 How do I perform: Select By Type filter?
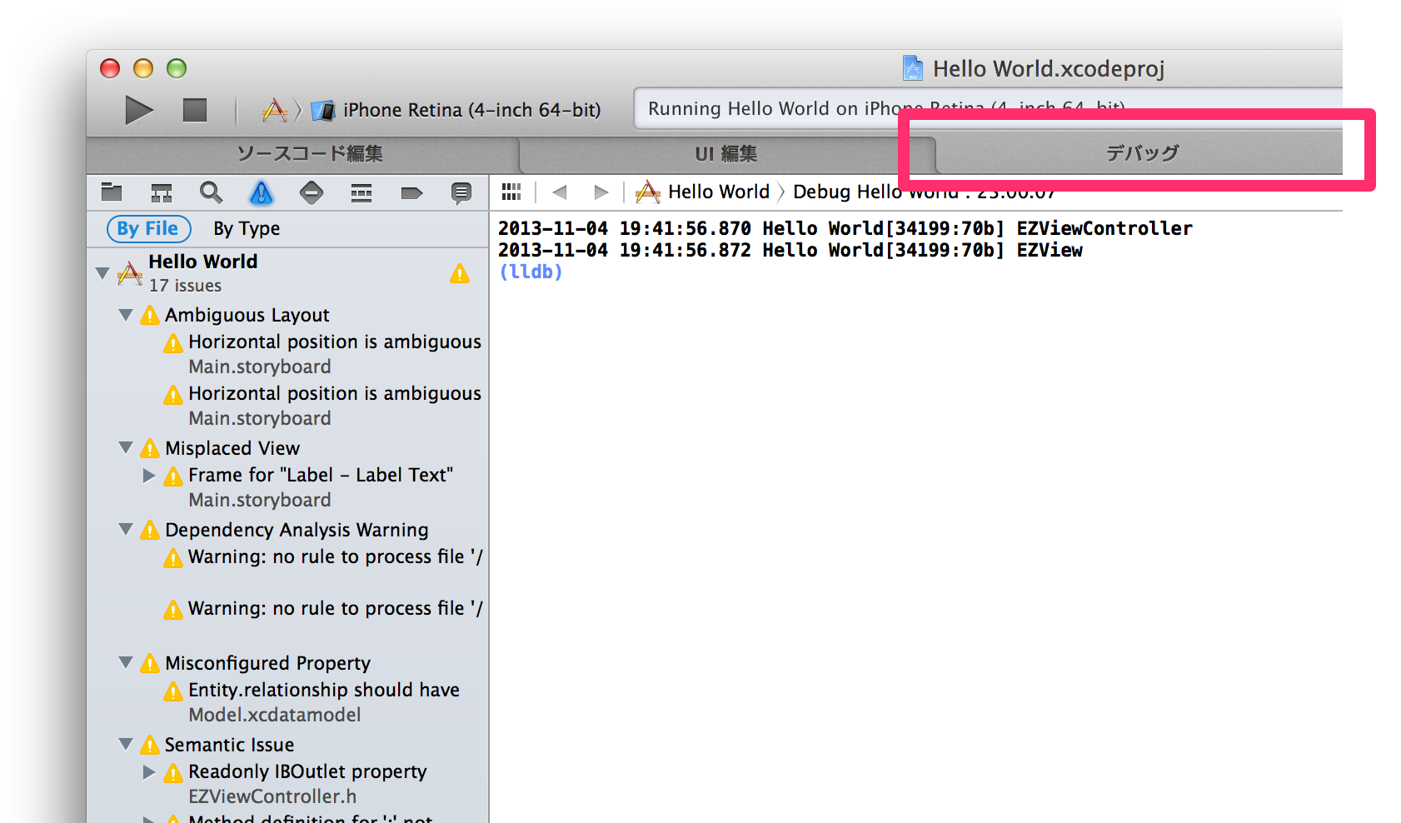pos(247,228)
